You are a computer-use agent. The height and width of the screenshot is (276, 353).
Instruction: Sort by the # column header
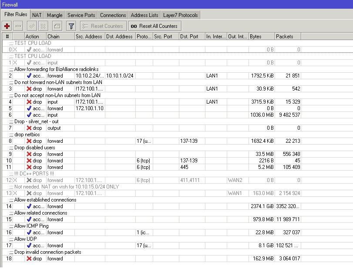7,37
